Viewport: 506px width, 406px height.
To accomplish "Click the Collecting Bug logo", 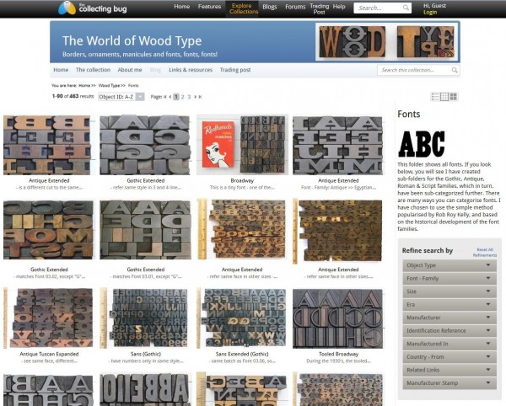I will [x=93, y=8].
